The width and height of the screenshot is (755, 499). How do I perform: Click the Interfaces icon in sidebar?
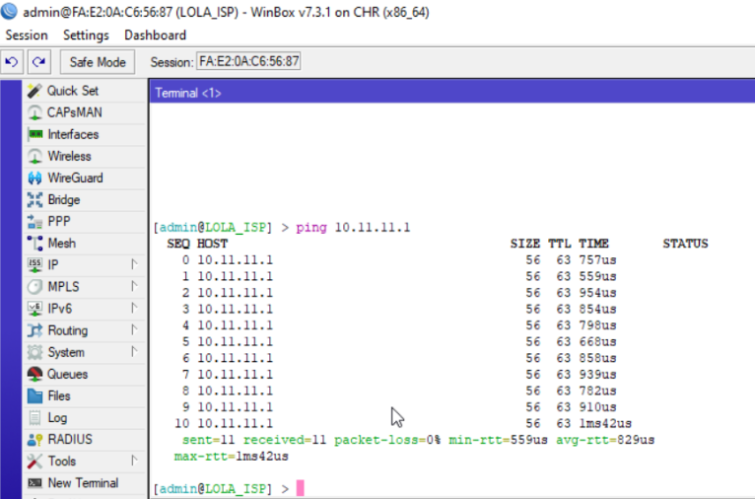point(35,134)
